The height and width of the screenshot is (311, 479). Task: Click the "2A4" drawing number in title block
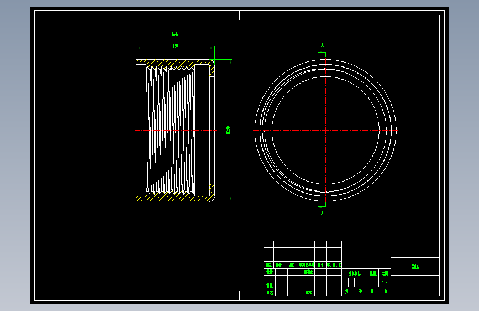pyautogui.click(x=415, y=267)
